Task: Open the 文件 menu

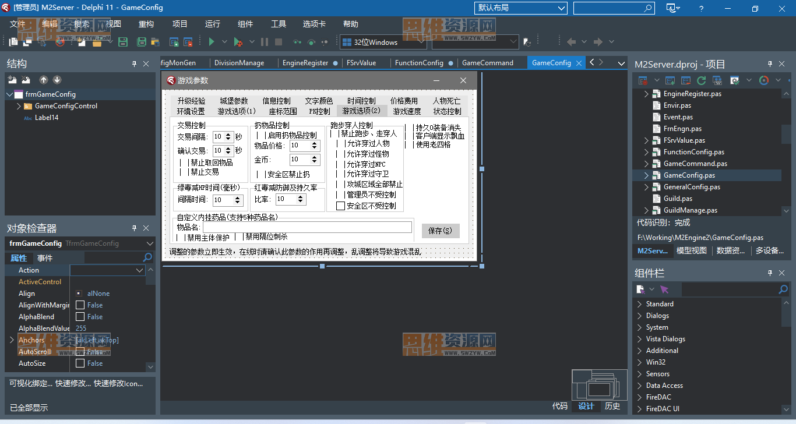Action: tap(17, 24)
